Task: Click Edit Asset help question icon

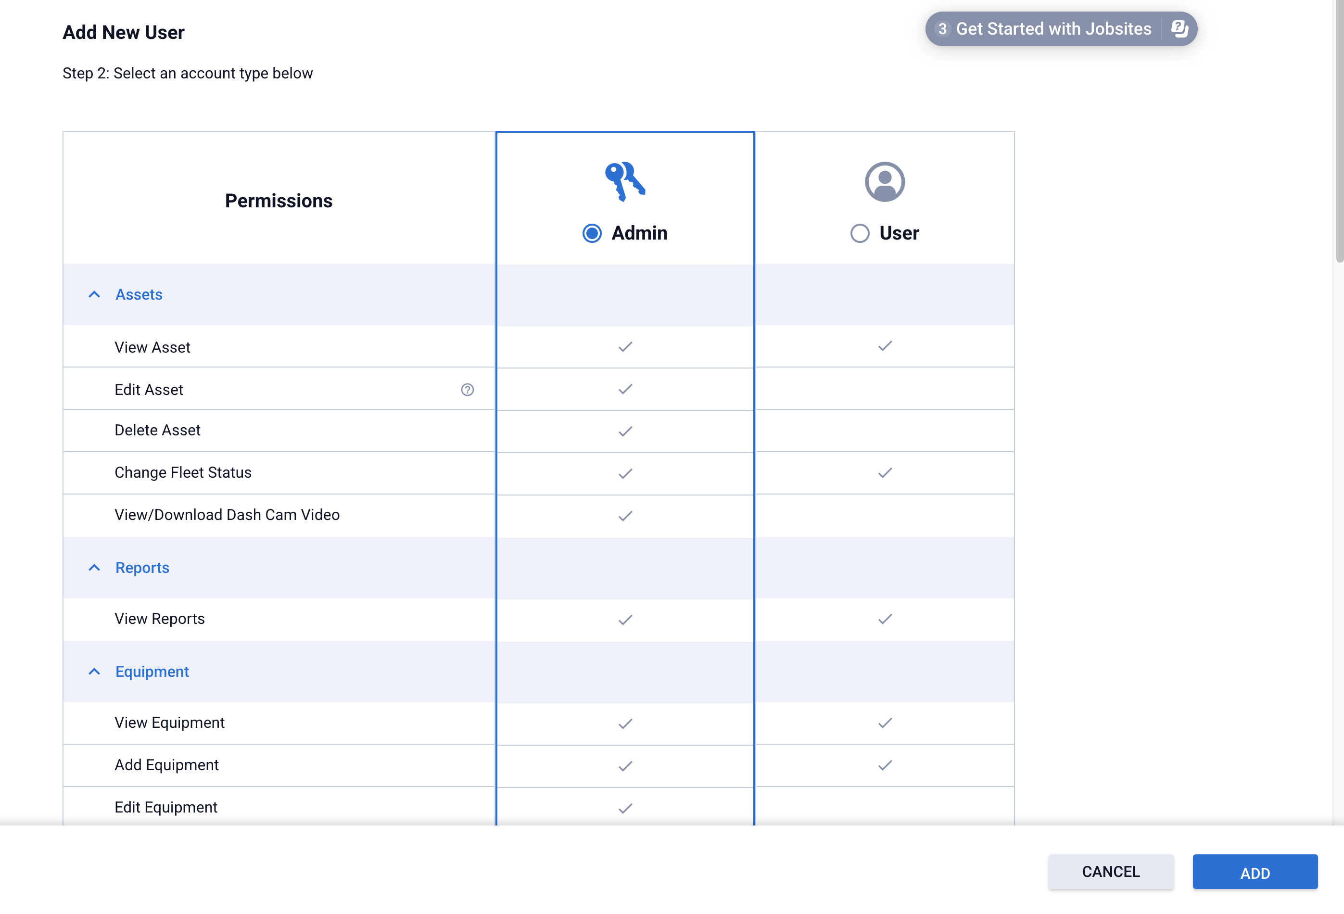Action: click(x=467, y=389)
